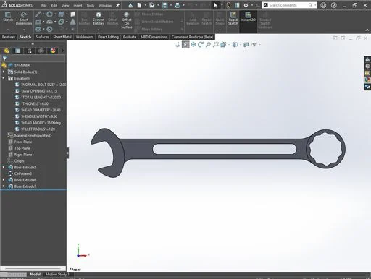The height and width of the screenshot is (279, 371).
Task: Switch to the Evaluate tab
Action: coord(130,37)
